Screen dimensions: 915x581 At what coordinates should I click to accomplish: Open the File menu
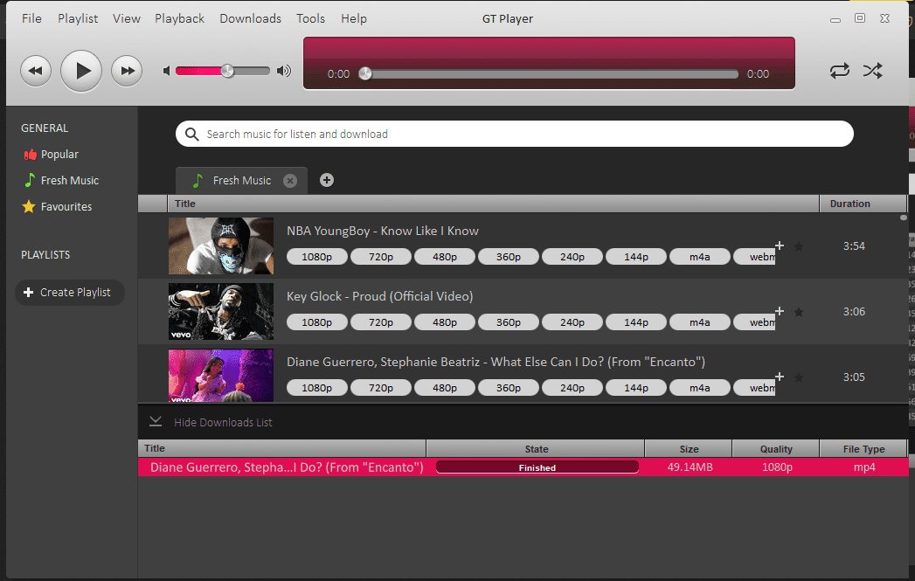[31, 18]
